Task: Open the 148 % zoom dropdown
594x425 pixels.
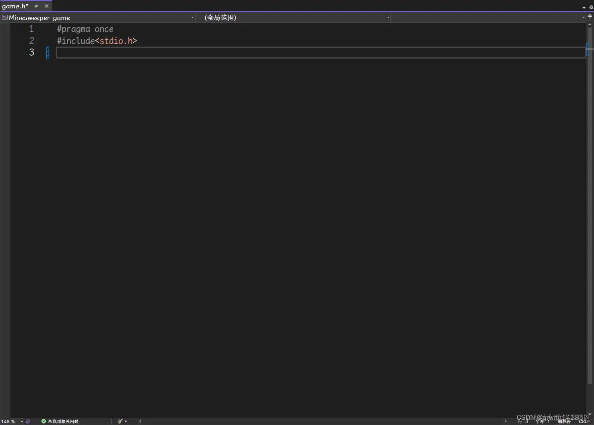Action: (x=22, y=421)
